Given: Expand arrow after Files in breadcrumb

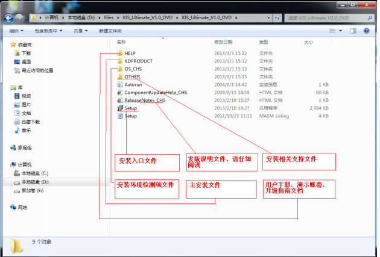Looking at the screenshot, I should click(118, 17).
